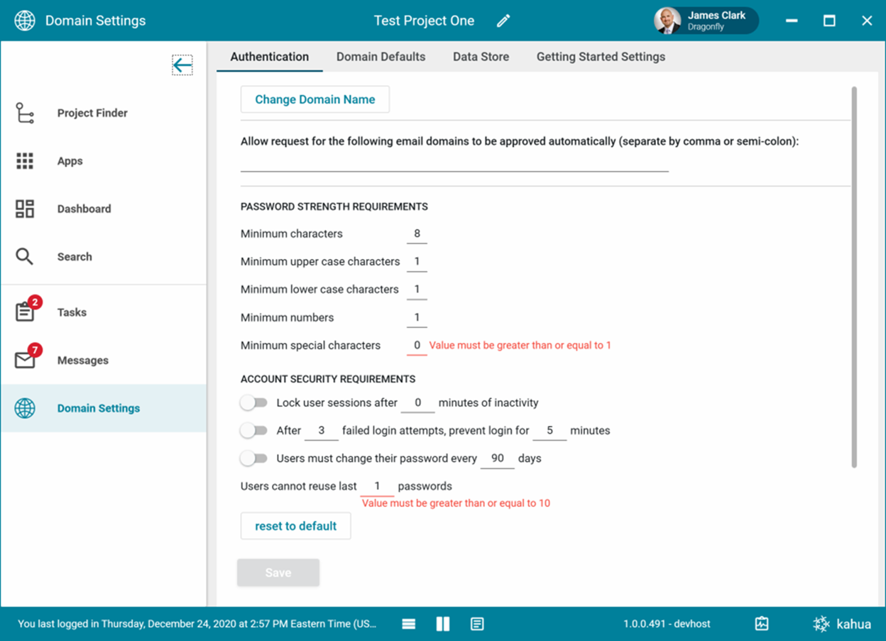Click the vertical scrollbar in settings panel
This screenshot has width=886, height=641.
point(853,277)
